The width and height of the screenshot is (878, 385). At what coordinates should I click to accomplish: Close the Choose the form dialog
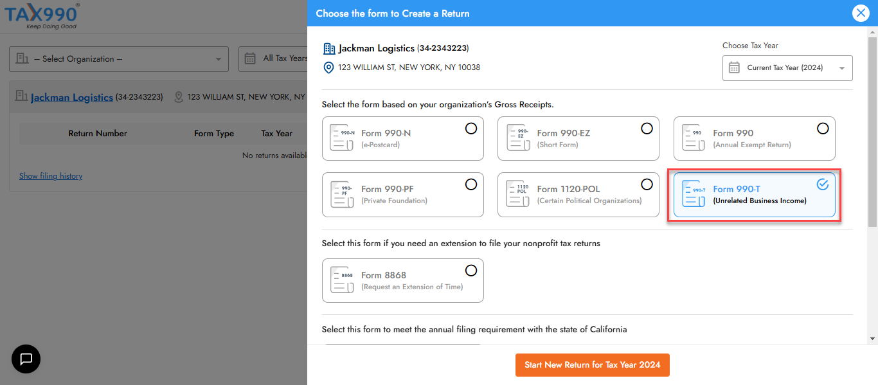tap(861, 13)
